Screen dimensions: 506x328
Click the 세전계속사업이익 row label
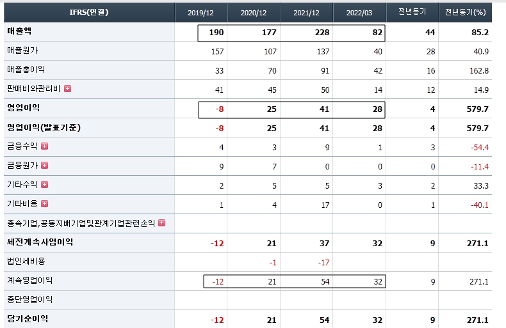tap(40, 242)
